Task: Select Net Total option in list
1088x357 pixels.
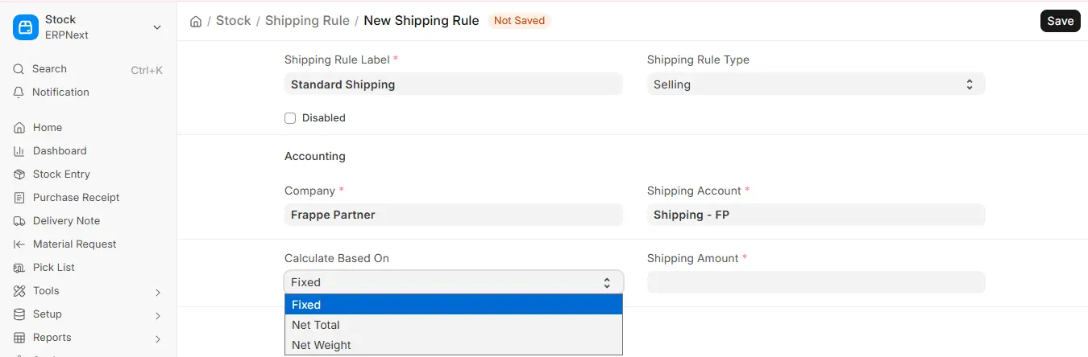Action: tap(454, 325)
